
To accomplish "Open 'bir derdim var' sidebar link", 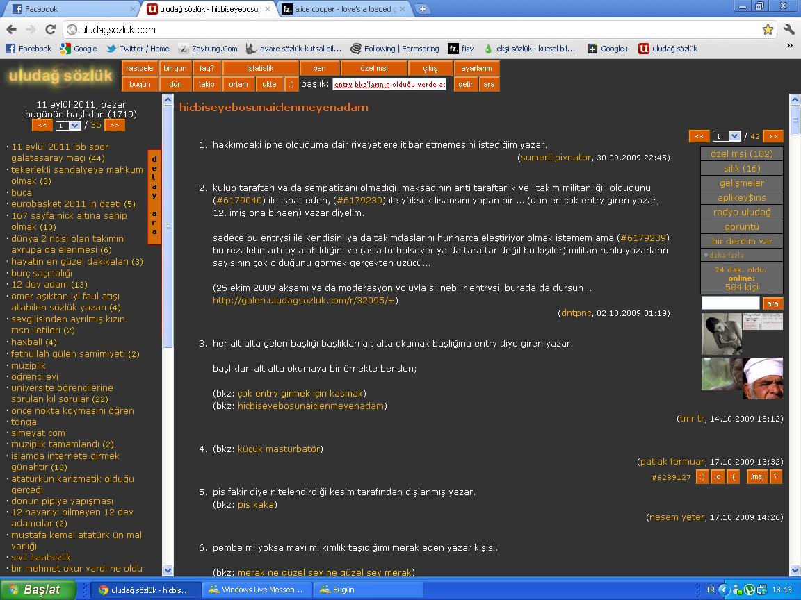I will [x=742, y=241].
